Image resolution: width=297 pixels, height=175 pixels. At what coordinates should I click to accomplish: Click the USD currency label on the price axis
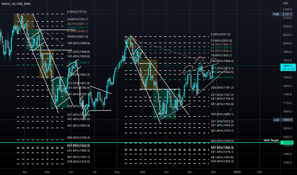[x=286, y=3]
